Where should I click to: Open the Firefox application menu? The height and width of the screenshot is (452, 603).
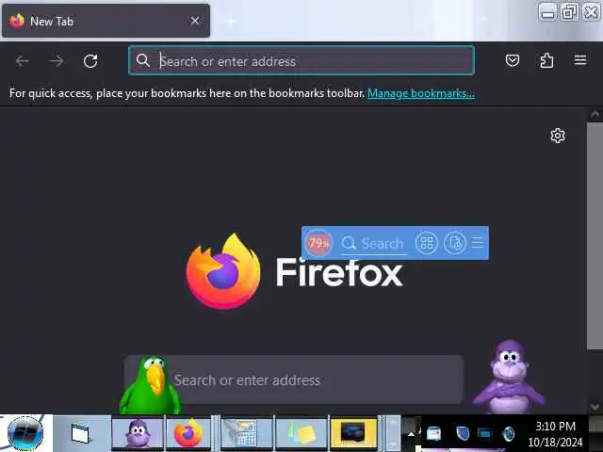point(580,60)
